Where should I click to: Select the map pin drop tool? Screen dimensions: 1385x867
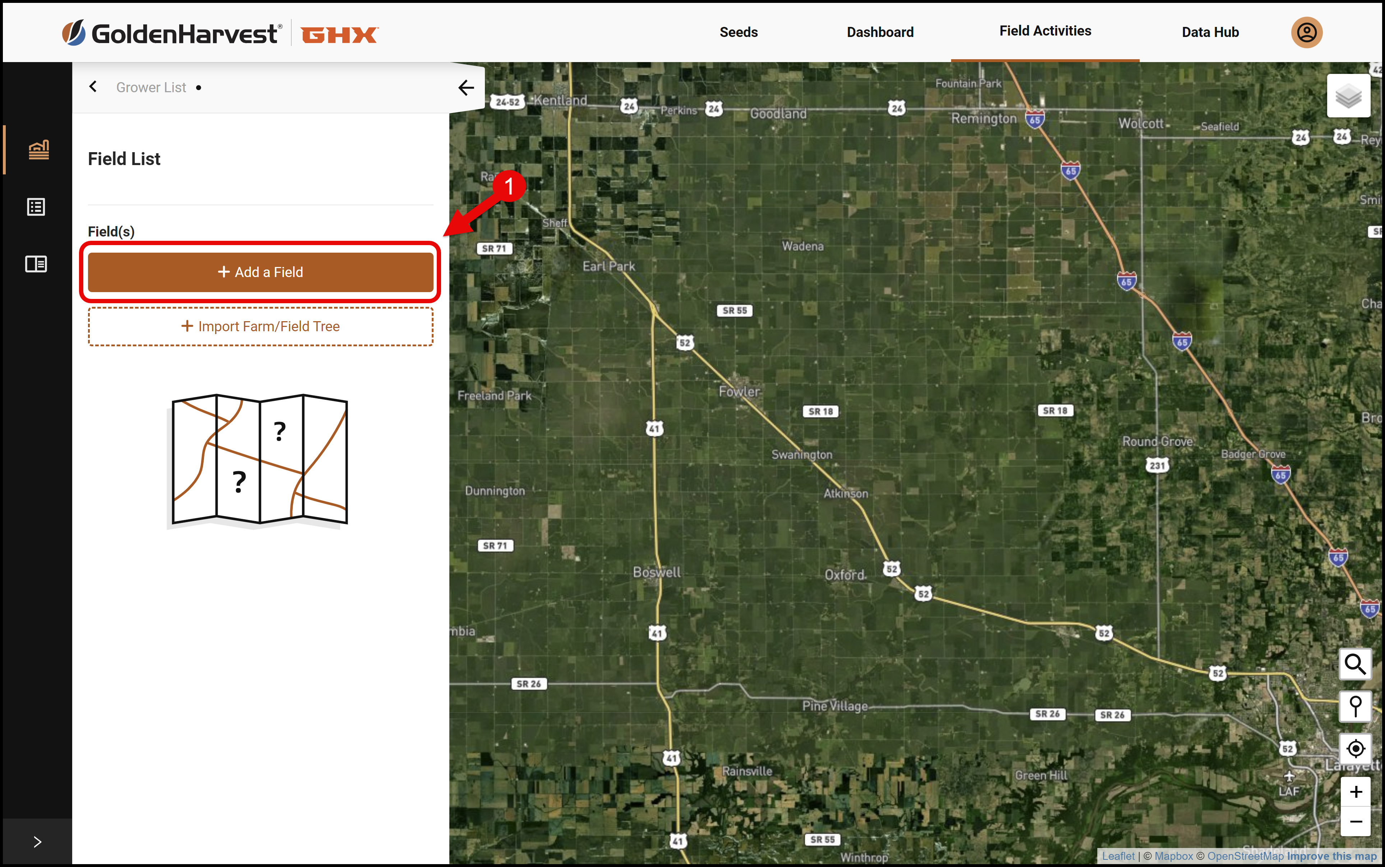click(x=1355, y=707)
